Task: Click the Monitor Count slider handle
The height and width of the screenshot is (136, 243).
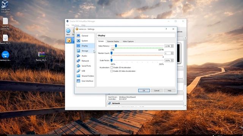Action: pyautogui.click(x=111, y=53)
